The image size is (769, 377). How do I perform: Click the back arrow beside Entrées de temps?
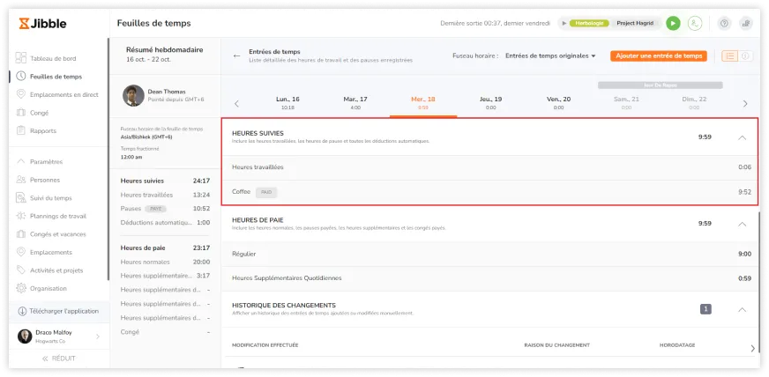pyautogui.click(x=236, y=55)
